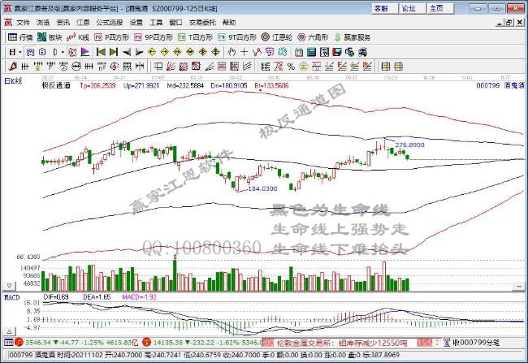Select the crosshair cursor tool
The width and height of the screenshot is (528, 363).
245,52
